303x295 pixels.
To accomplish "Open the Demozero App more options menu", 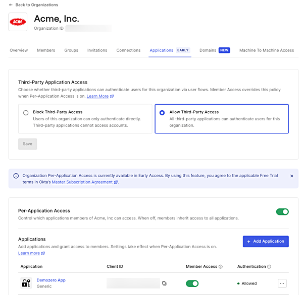I will coord(282,283).
